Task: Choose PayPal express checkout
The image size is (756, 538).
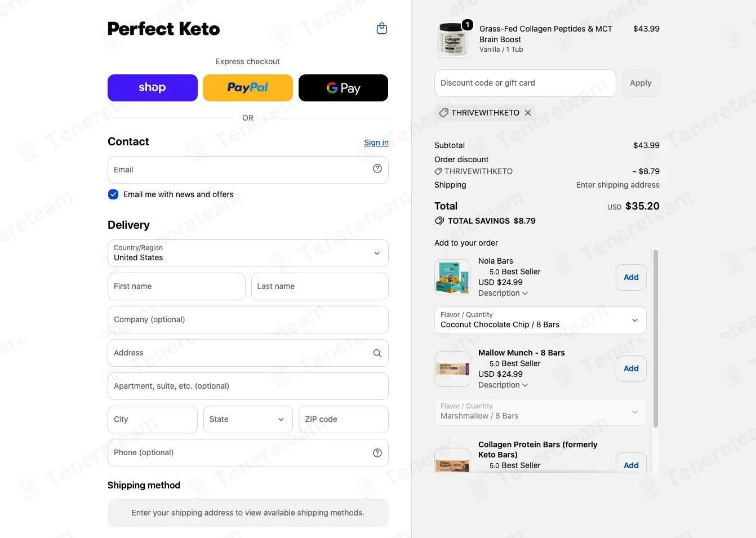Action: tap(248, 88)
